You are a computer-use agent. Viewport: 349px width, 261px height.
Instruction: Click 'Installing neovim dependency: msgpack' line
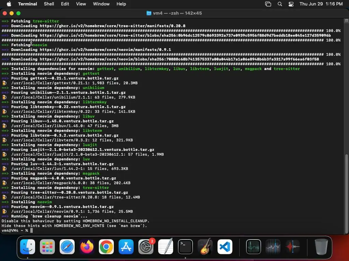point(55,173)
